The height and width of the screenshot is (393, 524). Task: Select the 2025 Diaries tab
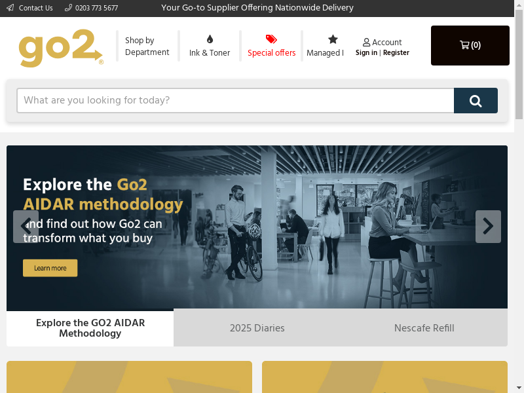coord(257,328)
